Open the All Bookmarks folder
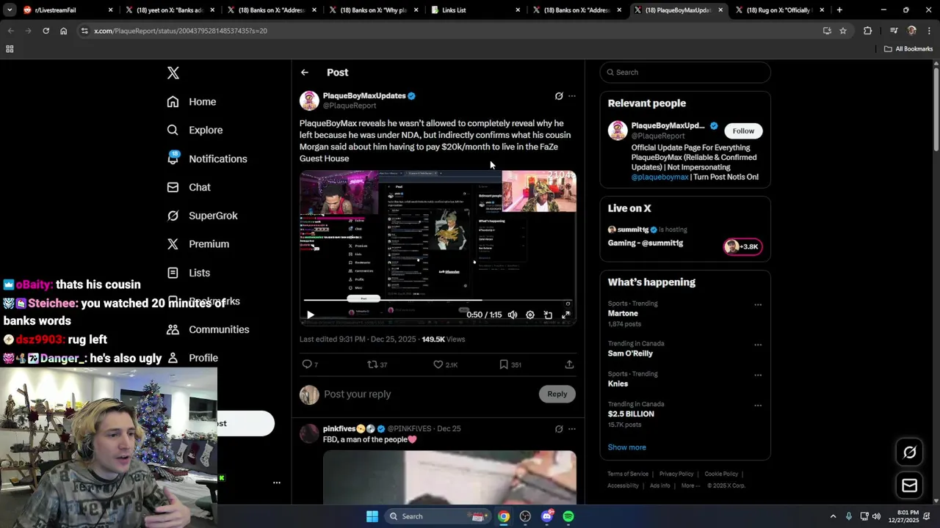This screenshot has width=940, height=528. (x=908, y=49)
